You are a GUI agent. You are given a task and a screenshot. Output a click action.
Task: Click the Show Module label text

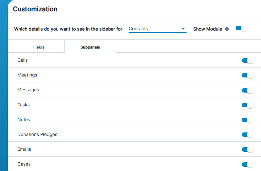[x=208, y=29]
